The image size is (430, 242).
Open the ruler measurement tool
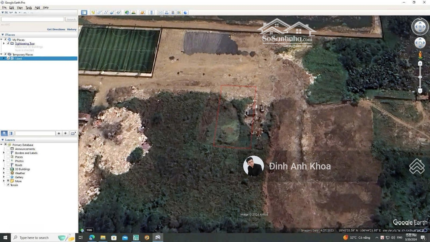coord(151,13)
